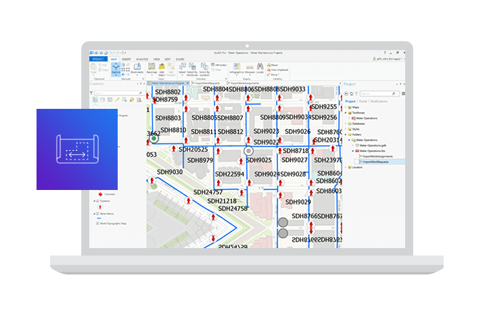Open Portal tab in Project pane
This screenshot has height=311, width=487.
[363, 101]
